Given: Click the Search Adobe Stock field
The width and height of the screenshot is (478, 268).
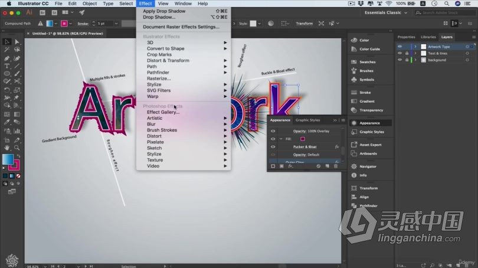Looking at the screenshot, I should [444, 12].
